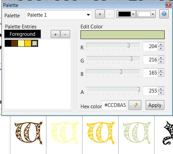This screenshot has width=173, height=154.
Task: Apply the edited color
Action: (155, 105)
